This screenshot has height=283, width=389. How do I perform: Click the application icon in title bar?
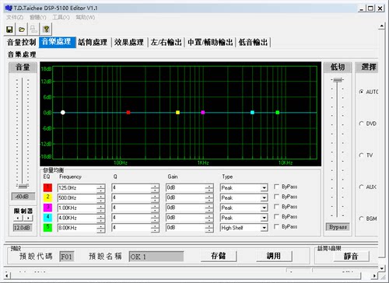coord(9,8)
